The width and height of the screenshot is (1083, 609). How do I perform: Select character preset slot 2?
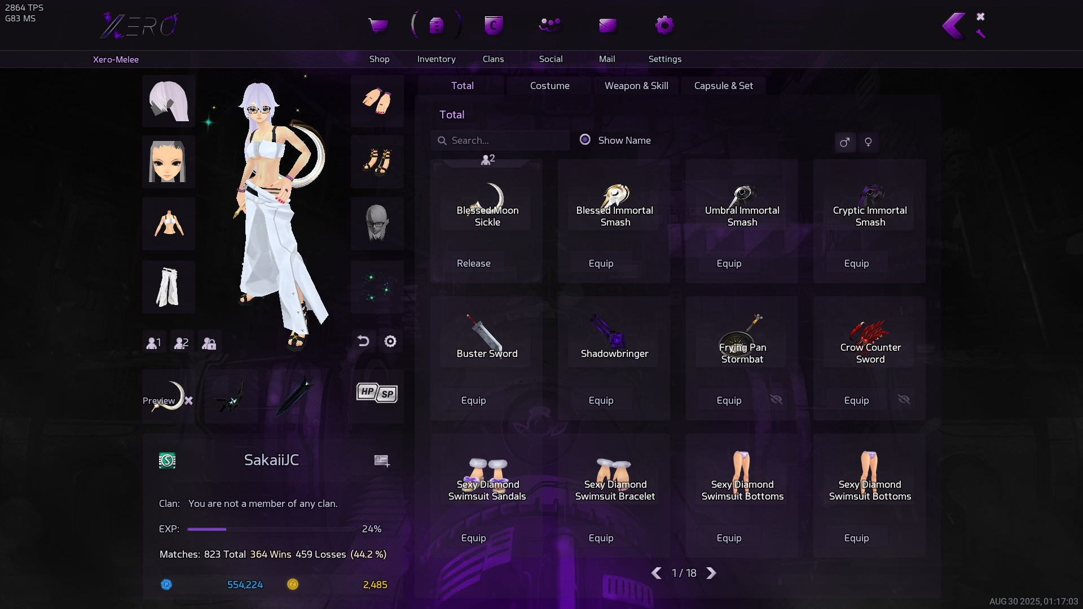[x=181, y=342]
